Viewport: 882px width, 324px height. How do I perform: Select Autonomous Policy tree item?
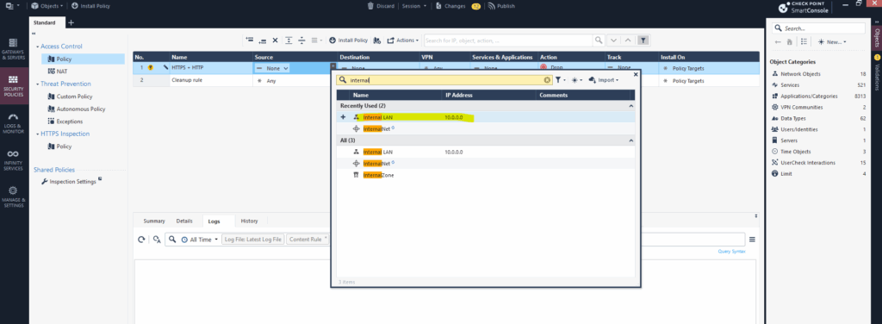[77, 109]
